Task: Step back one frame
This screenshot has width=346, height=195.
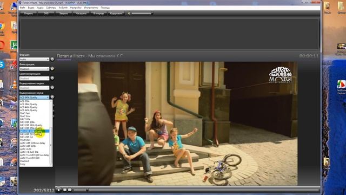Action: [65, 190]
